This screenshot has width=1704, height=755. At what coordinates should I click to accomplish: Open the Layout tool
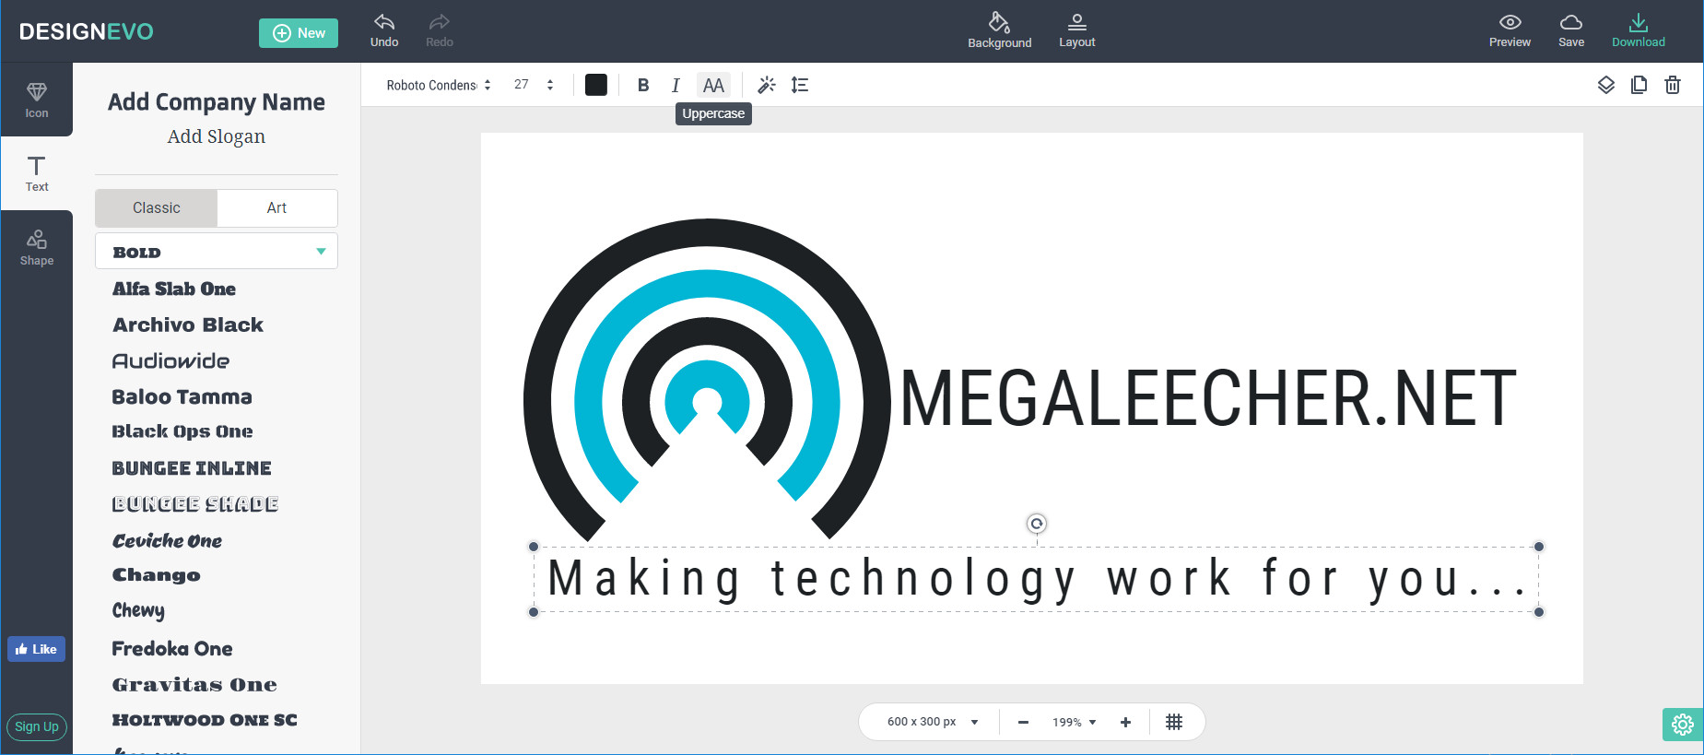tap(1076, 30)
